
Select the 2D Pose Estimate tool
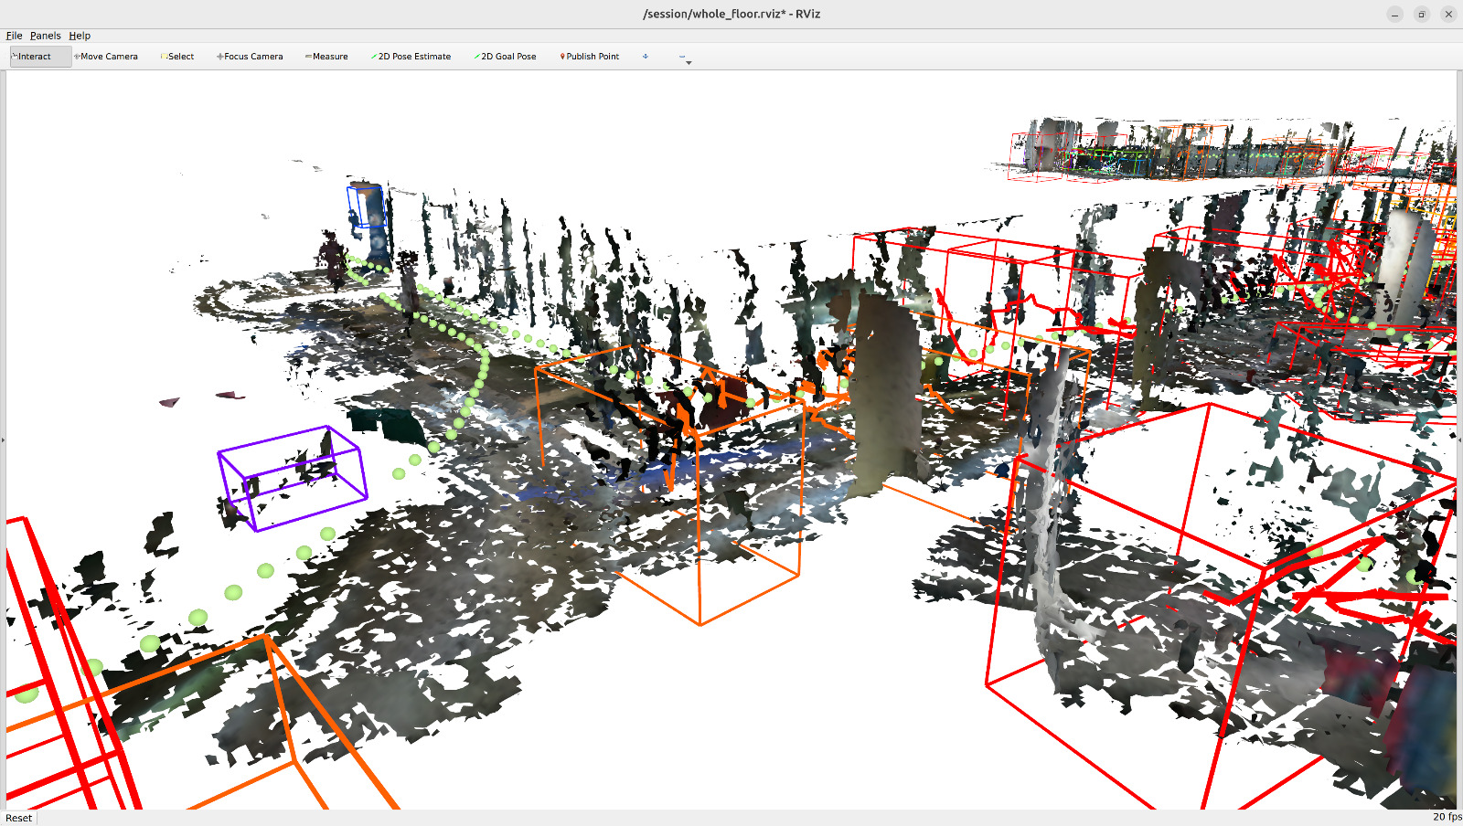411,57
